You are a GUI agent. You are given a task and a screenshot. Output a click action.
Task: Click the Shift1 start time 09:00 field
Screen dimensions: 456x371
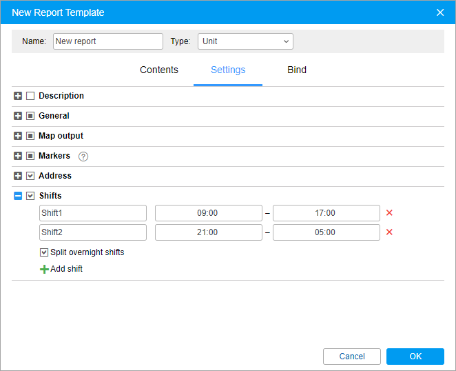(209, 213)
